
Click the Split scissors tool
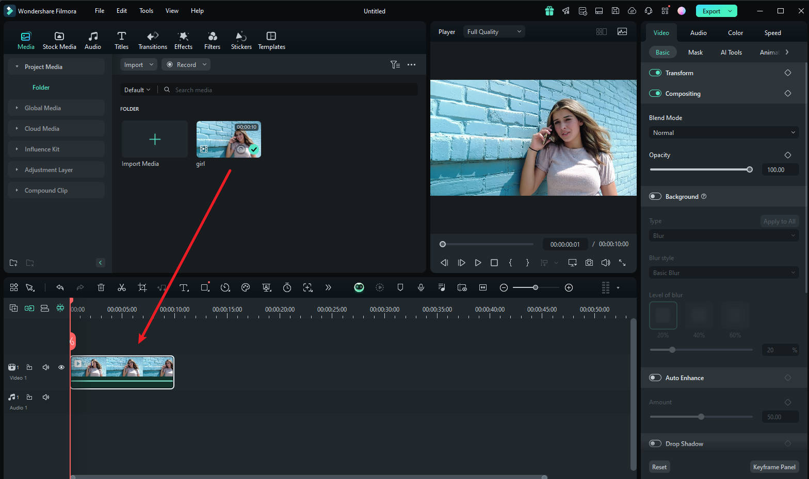click(122, 287)
